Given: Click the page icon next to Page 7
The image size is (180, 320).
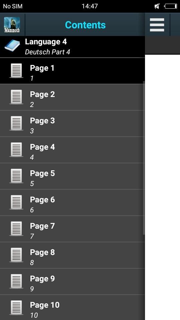Looking at the screenshot, I should point(16,229).
